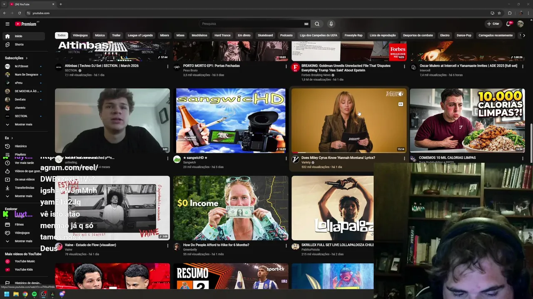
Task: Open Filmes in the Explorar section
Action: tap(24, 224)
